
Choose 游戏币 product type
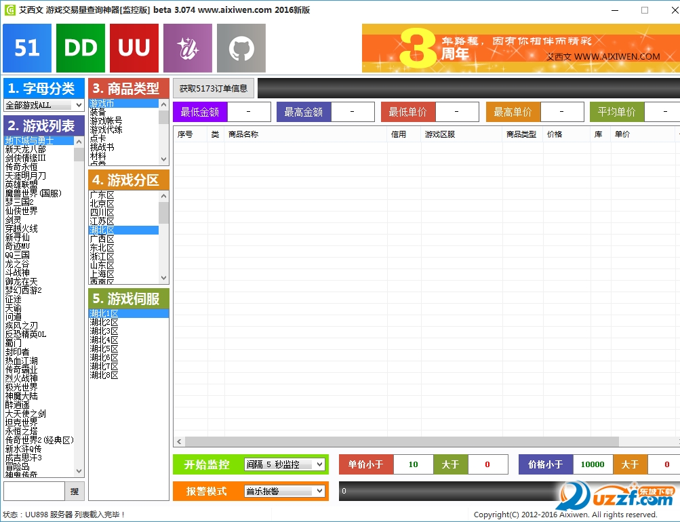123,103
